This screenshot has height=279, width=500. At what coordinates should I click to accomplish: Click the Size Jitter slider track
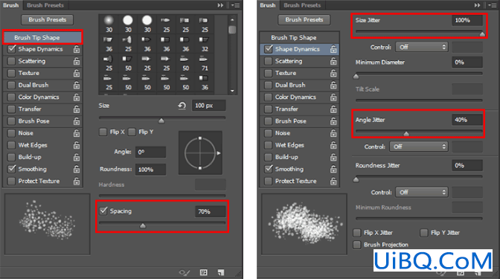pyautogui.click(x=419, y=31)
